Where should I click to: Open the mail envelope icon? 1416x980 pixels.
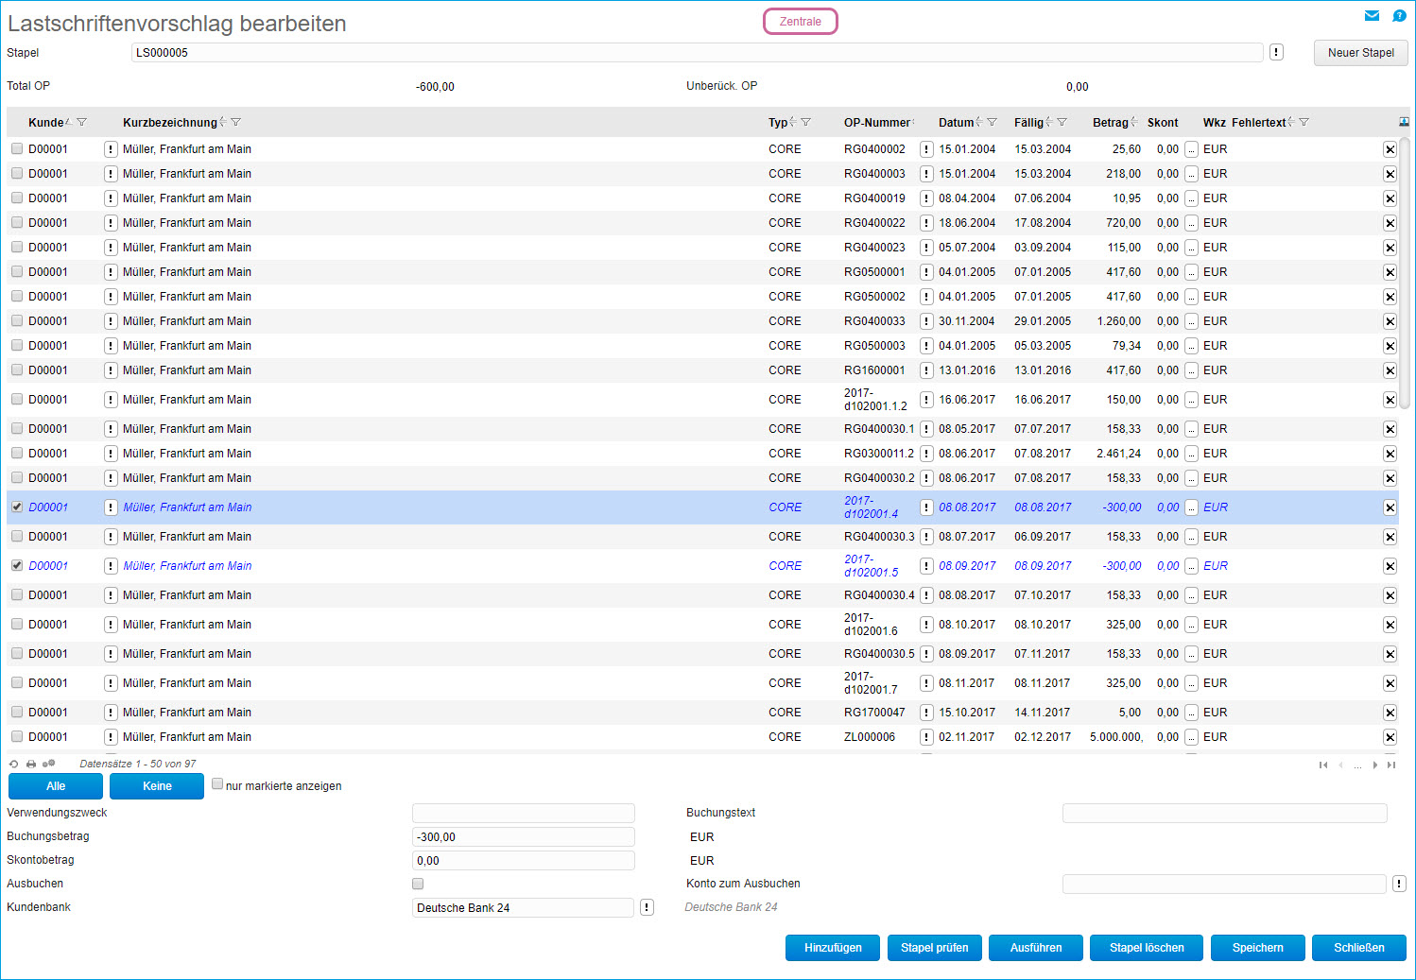1372,16
